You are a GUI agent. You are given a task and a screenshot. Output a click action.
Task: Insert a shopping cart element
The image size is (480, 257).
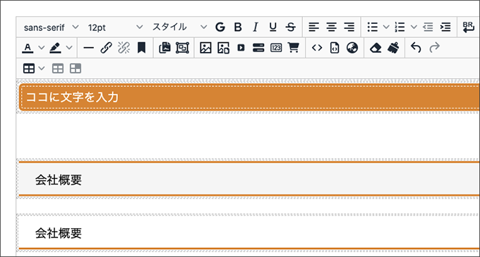[x=294, y=48]
